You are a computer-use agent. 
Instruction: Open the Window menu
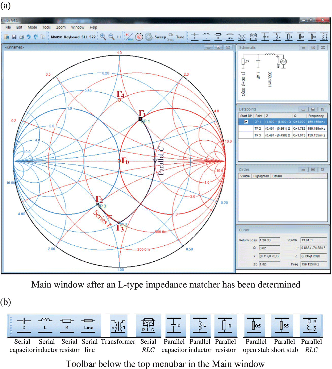77,27
